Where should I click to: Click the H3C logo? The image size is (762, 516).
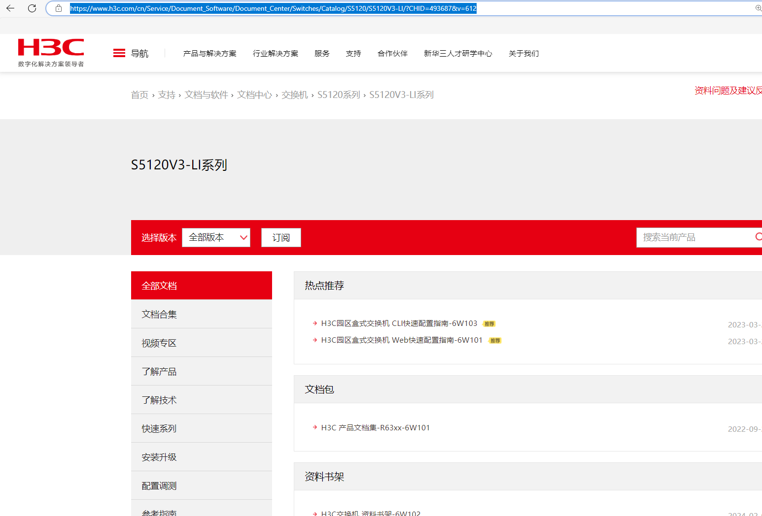point(51,53)
